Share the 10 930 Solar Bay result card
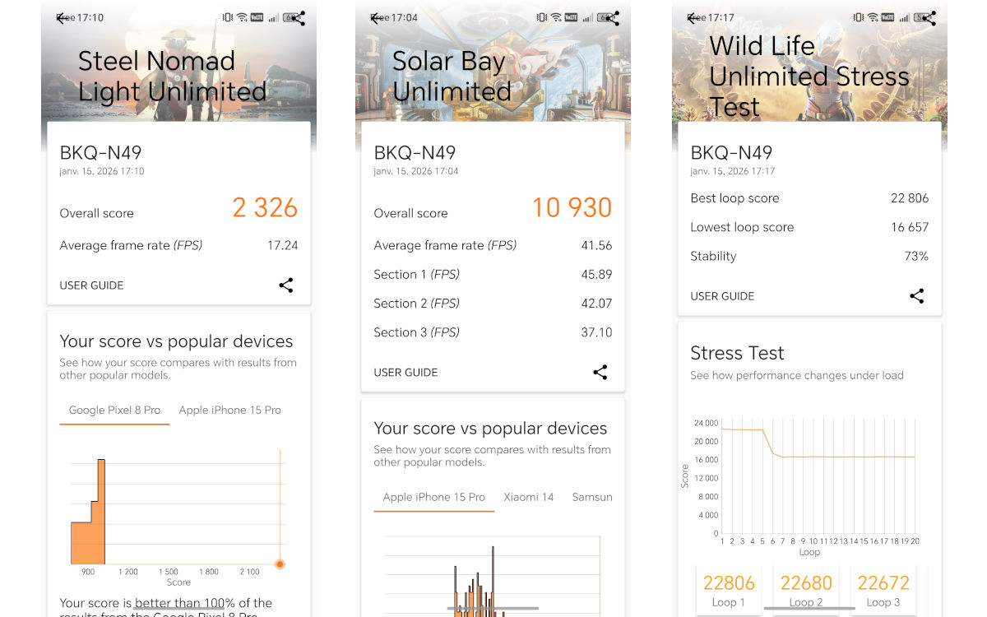This screenshot has height=617, width=987. click(600, 373)
